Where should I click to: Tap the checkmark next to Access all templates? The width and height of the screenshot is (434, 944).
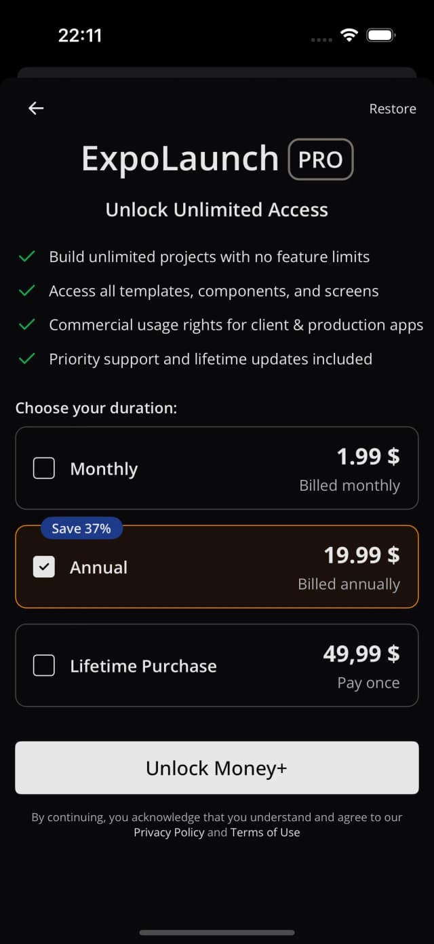click(26, 290)
